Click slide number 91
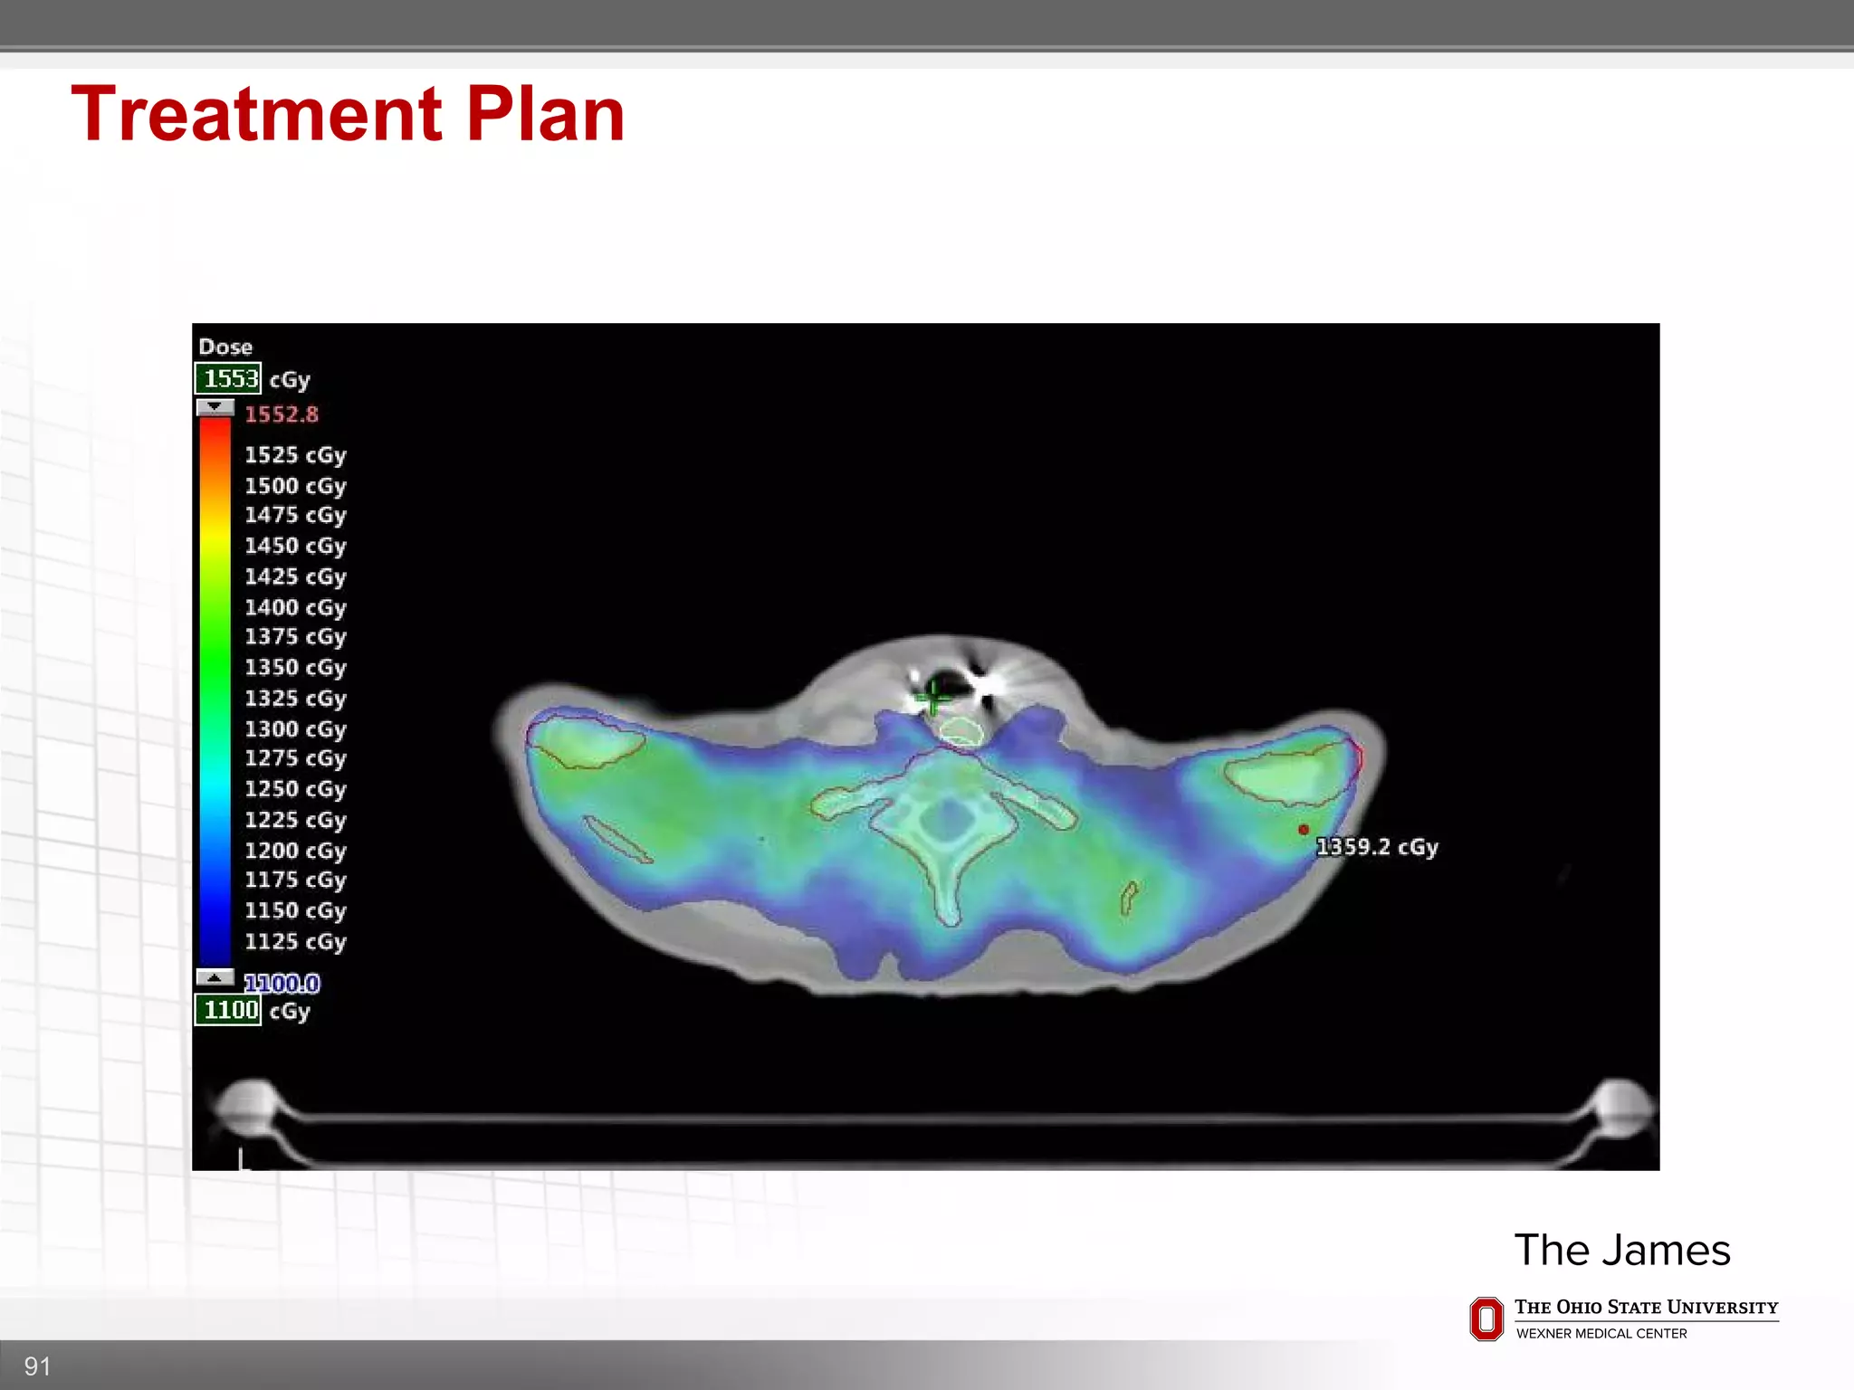 pos(37,1366)
